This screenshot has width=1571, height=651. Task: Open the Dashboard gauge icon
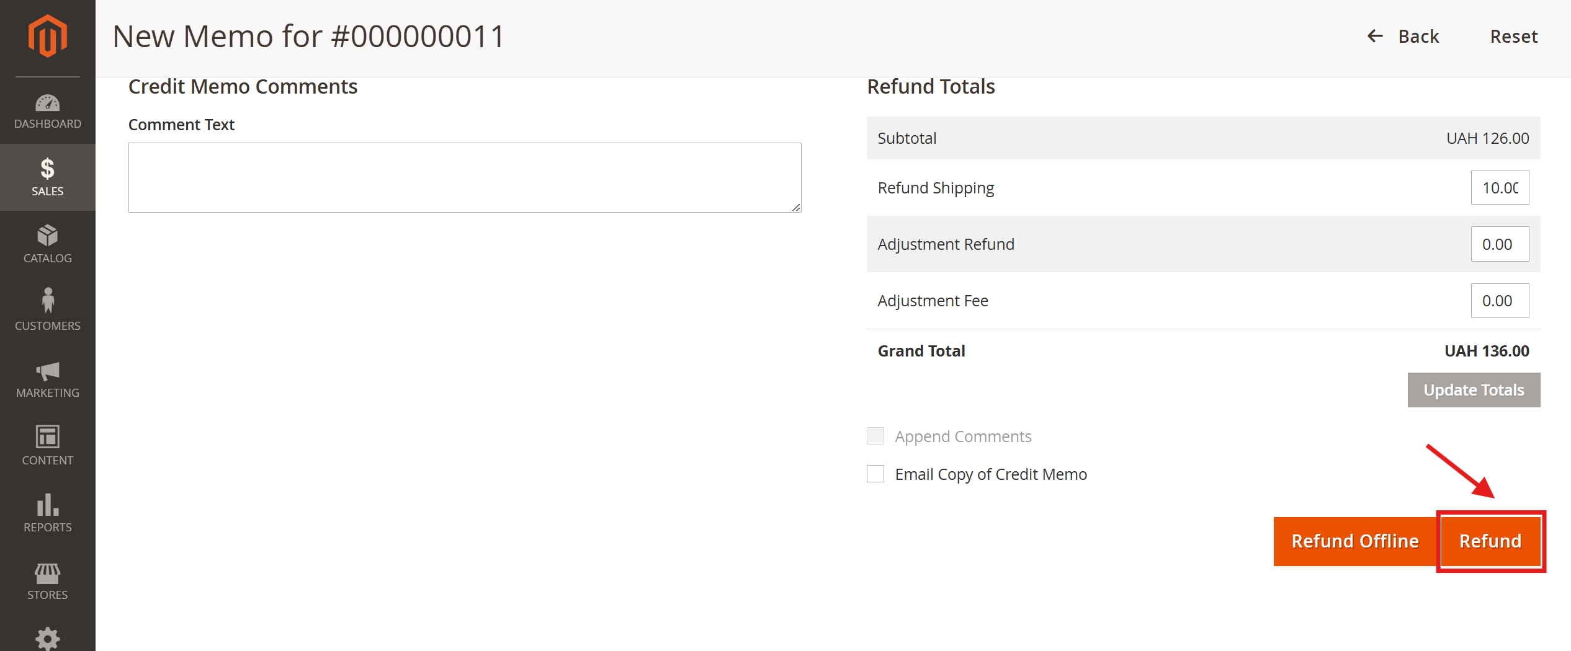47,103
